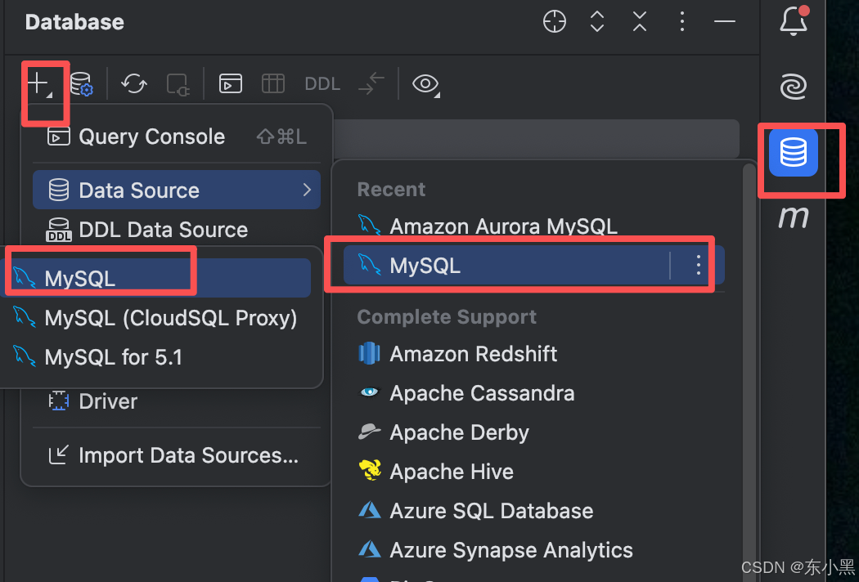Click the crosshair Select Opened File icon

(555, 22)
